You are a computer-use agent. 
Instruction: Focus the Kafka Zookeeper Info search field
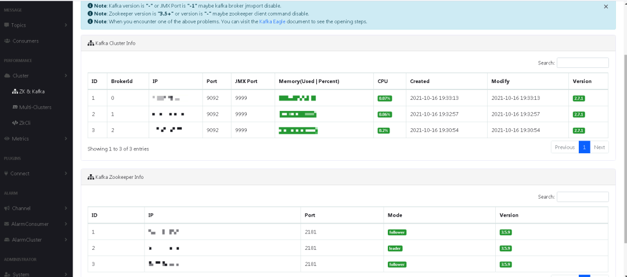583,197
